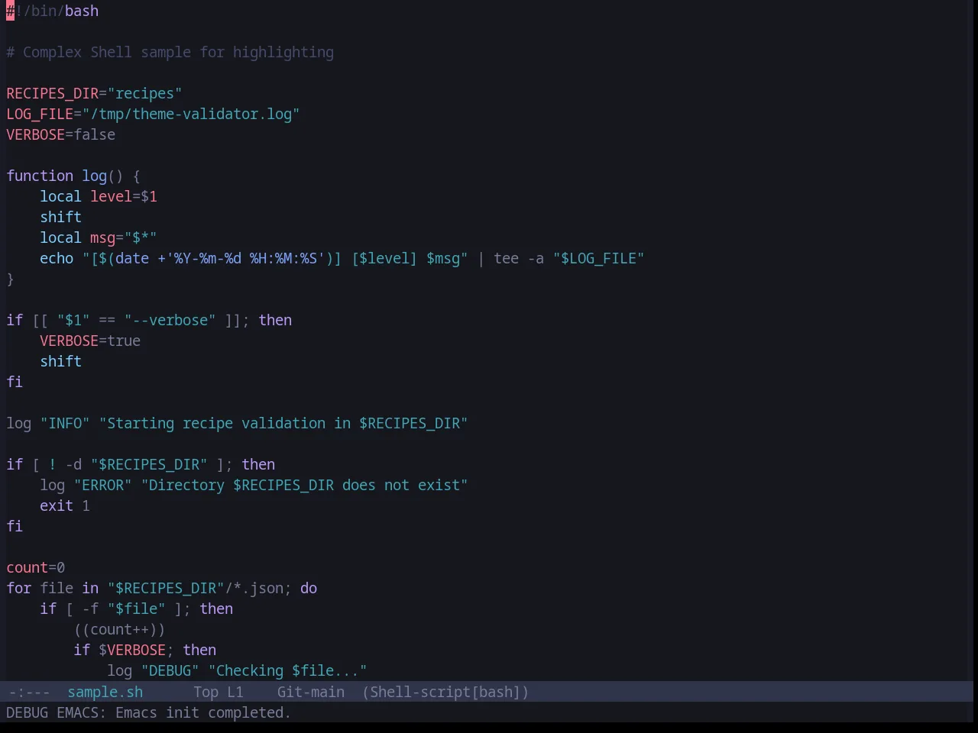Viewport: 978px width, 733px height.
Task: Click the LOG_FILE variable assignment line
Action: point(153,114)
